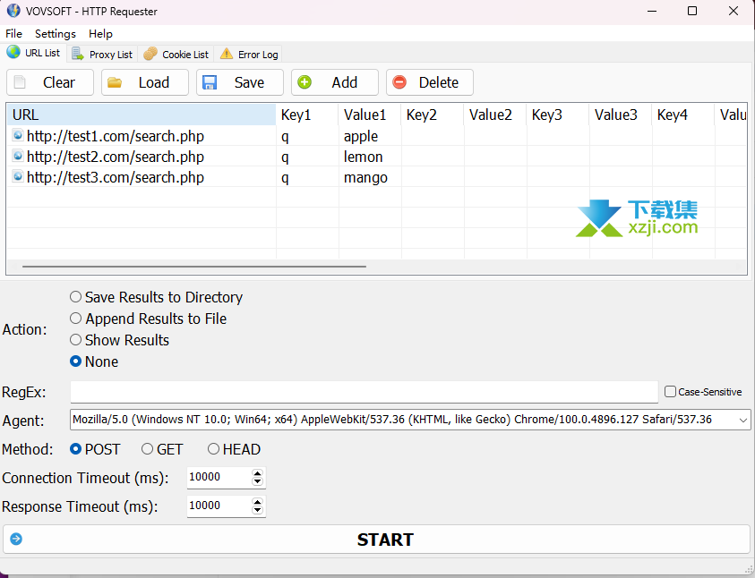The image size is (755, 578).
Task: Click the Clear button
Action: 50,82
